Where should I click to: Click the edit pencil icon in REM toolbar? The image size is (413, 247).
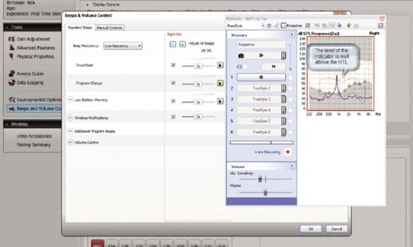tap(308, 26)
